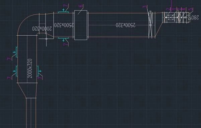Select the crossed-square symbol in right-end assembly

tap(171, 18)
